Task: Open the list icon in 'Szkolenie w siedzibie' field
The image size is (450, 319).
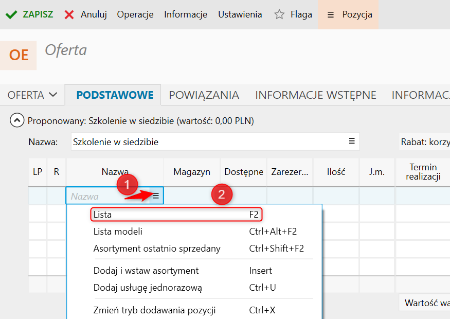Action: coord(352,141)
